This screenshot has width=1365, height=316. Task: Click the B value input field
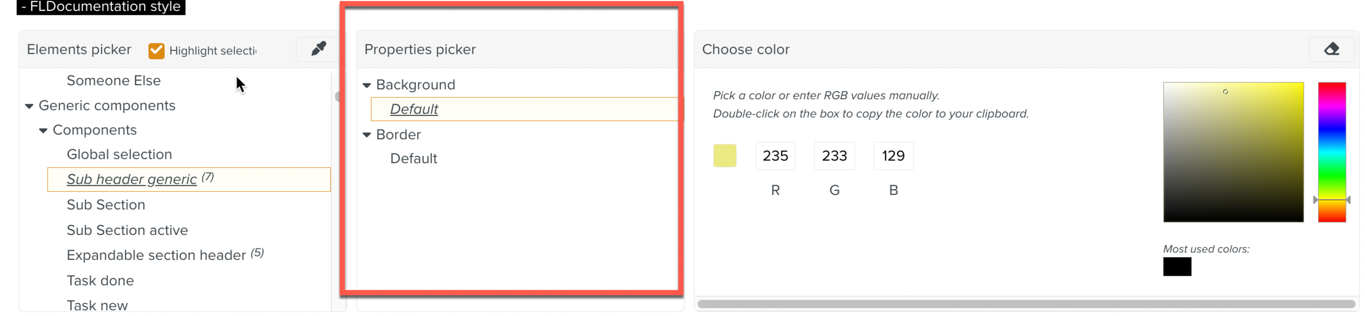[893, 155]
